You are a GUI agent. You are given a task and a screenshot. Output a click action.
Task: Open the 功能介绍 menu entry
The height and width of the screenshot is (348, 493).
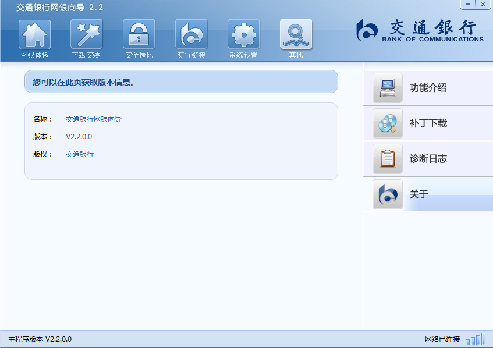click(428, 88)
